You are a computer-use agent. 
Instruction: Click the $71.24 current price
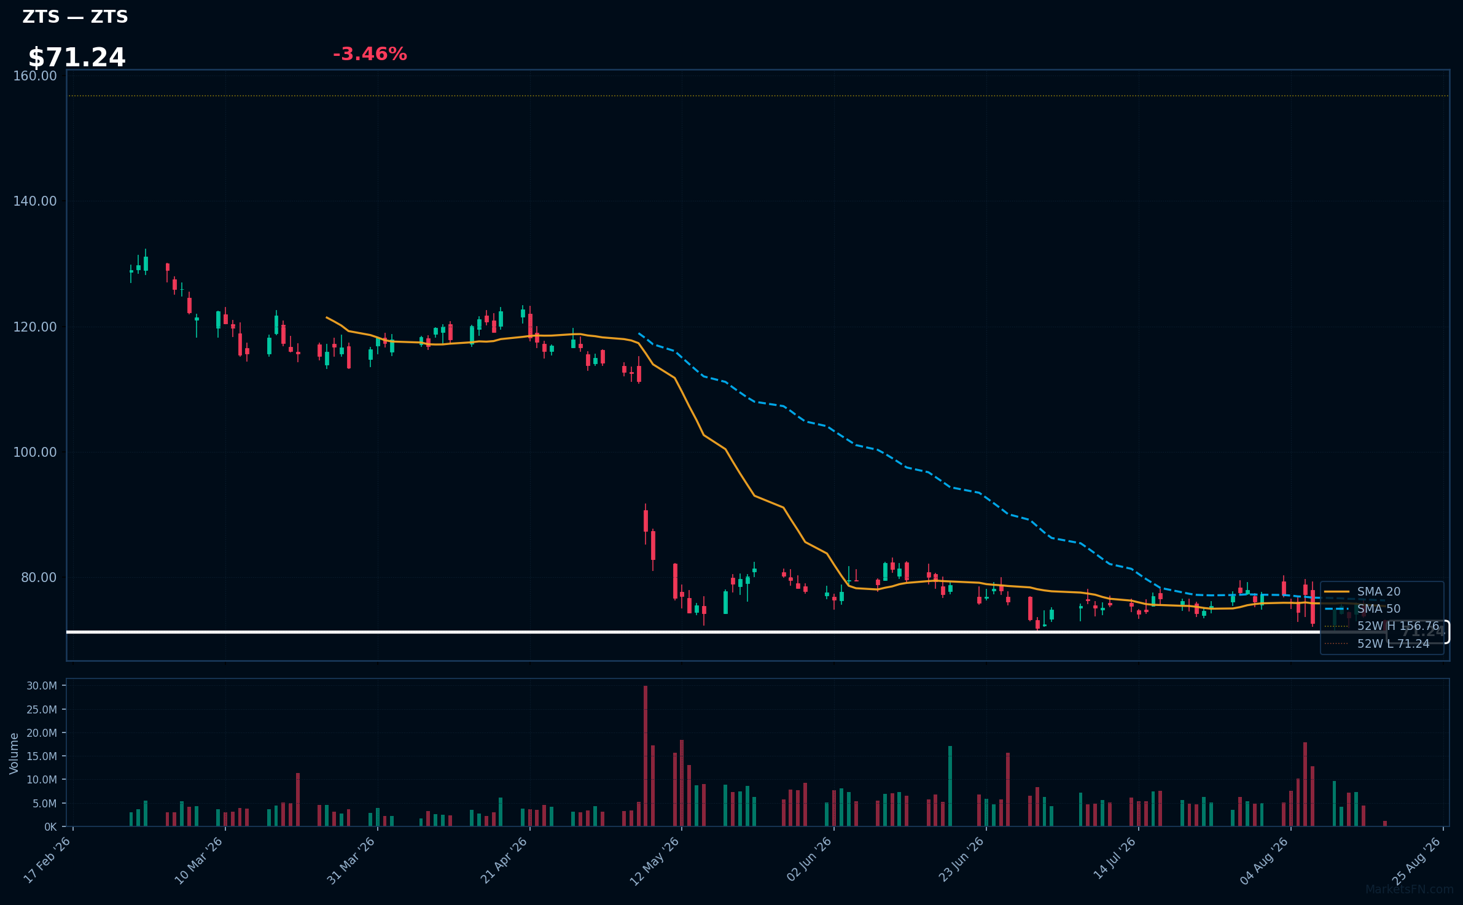pyautogui.click(x=77, y=58)
